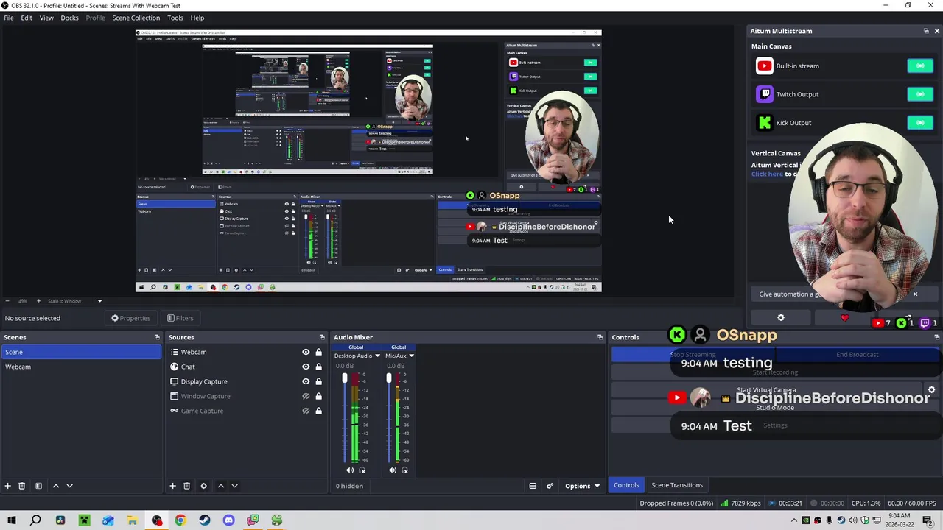
Task: Toggle the Kick Output stream
Action: pos(920,123)
